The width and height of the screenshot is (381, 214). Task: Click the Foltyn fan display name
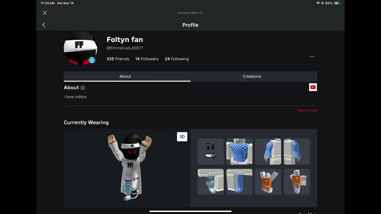125,40
